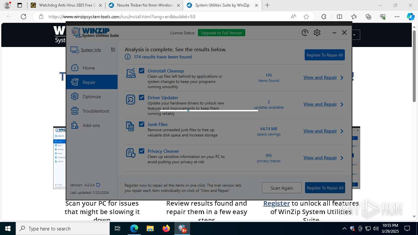The height and width of the screenshot is (235, 418).
Task: Uncheck the Uninstall Cleanup checkbox
Action: [x=141, y=70]
